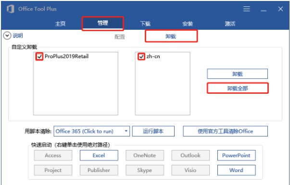
Task: Launch Project from quick start
Action: point(53,170)
